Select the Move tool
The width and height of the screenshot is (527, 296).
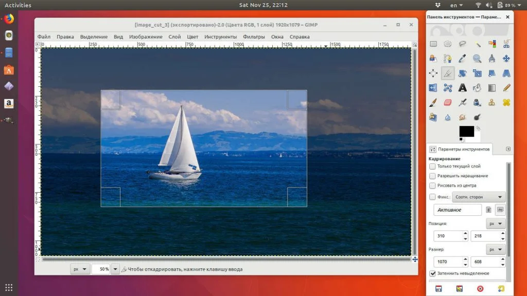pyautogui.click(x=506, y=59)
